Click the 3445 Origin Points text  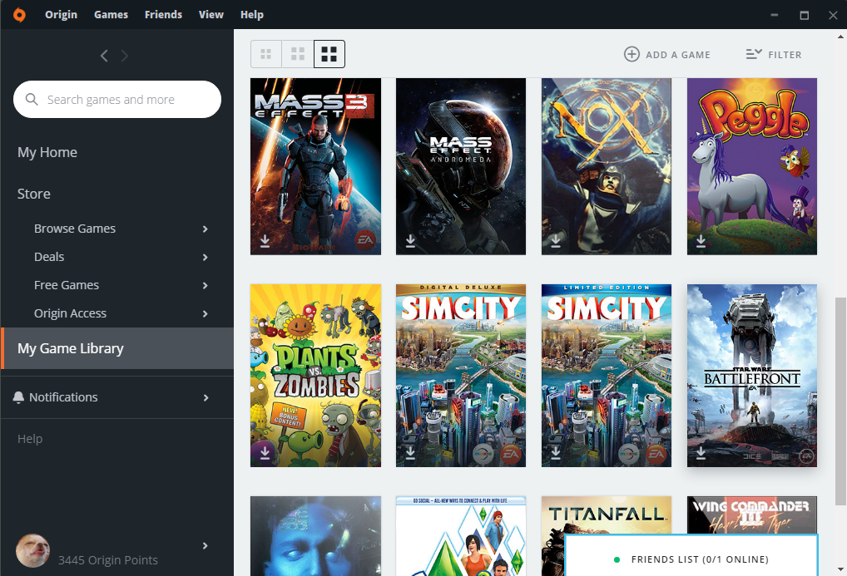(x=108, y=560)
